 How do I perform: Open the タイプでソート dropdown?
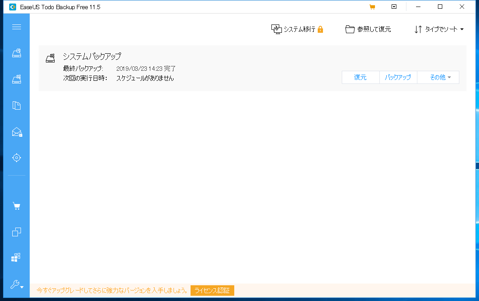438,29
